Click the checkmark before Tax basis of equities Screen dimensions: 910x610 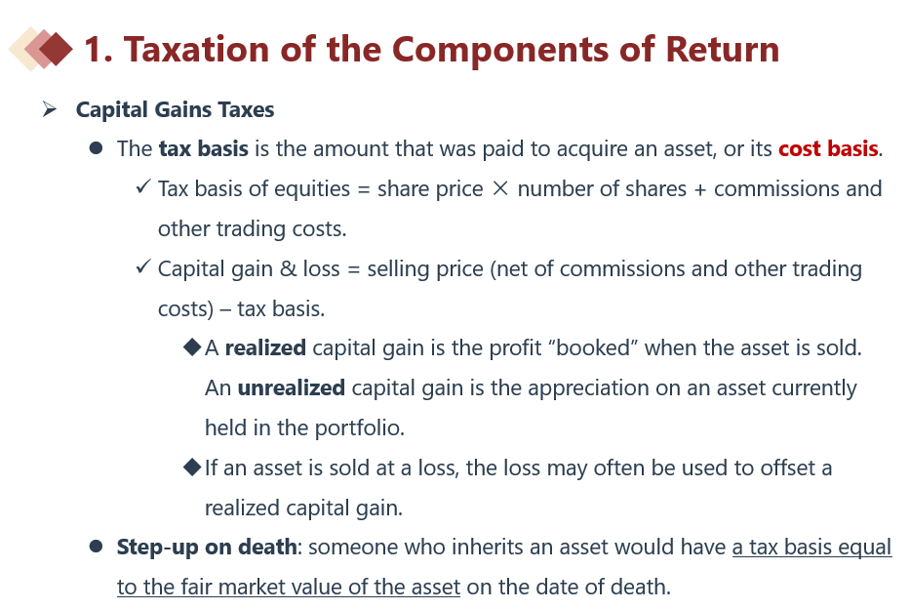(x=142, y=187)
